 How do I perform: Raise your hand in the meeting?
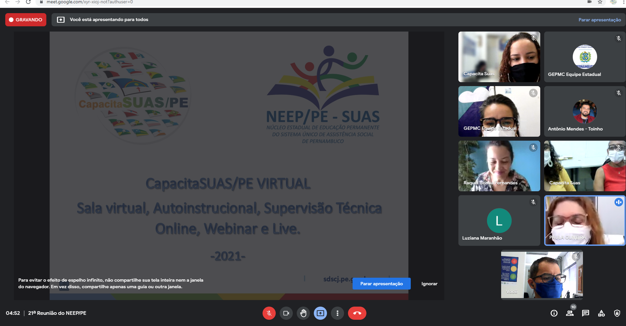point(303,313)
